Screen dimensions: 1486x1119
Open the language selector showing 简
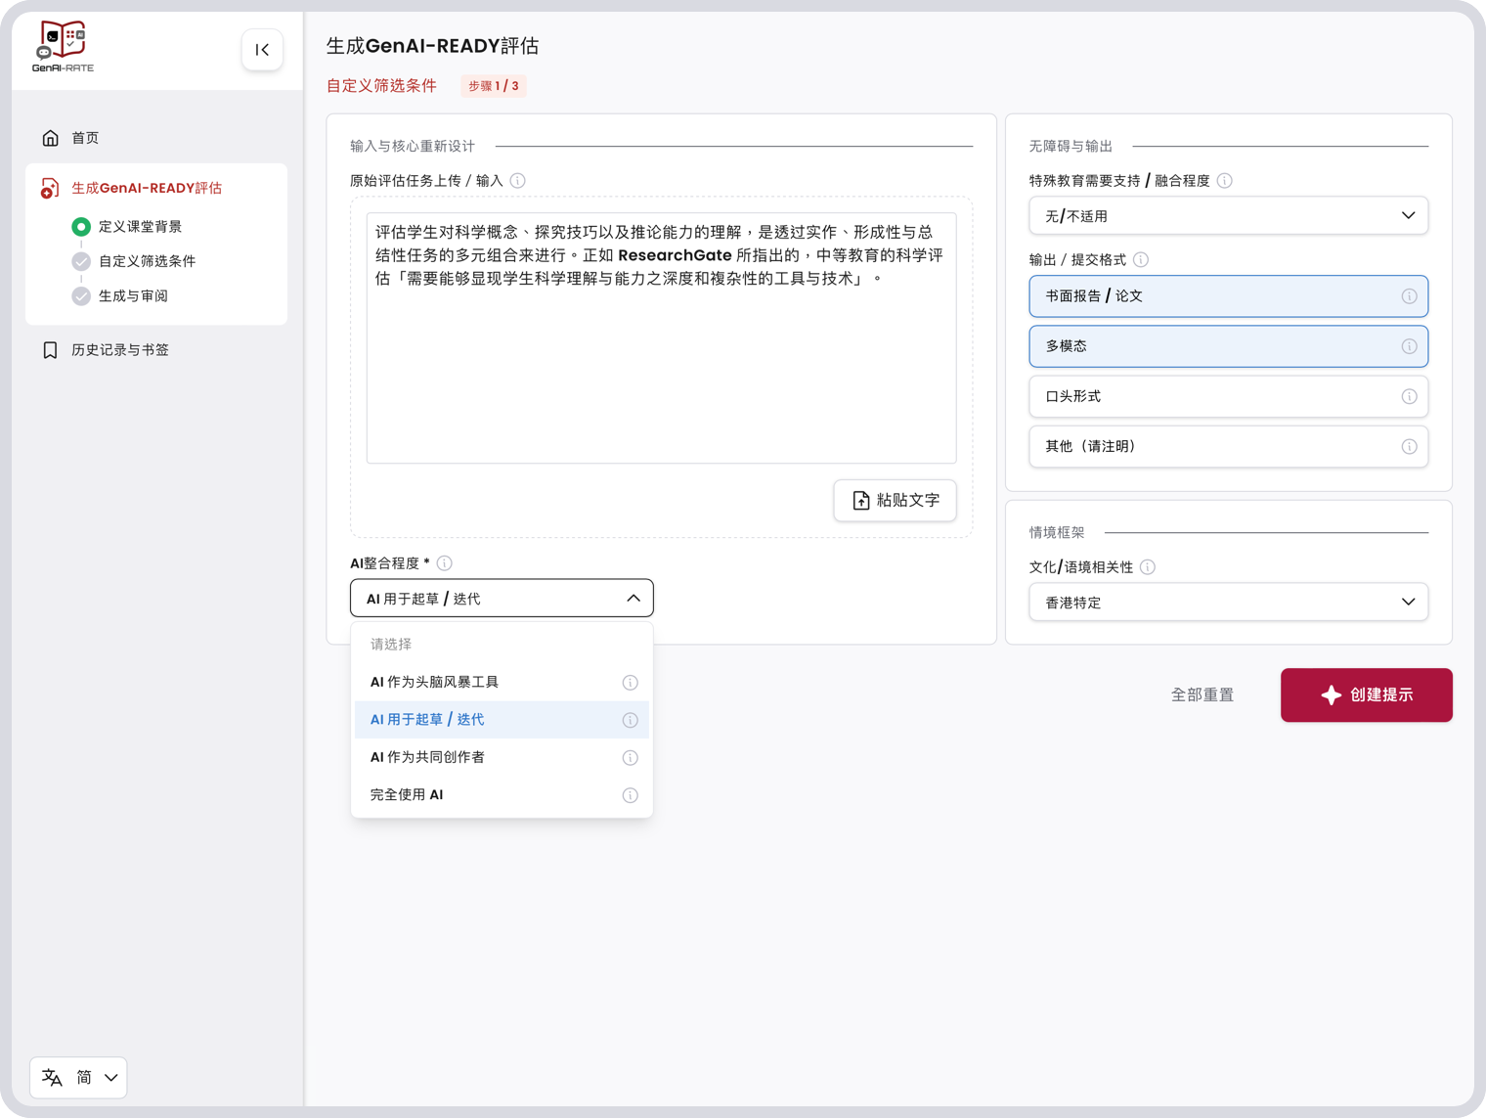[x=79, y=1078]
